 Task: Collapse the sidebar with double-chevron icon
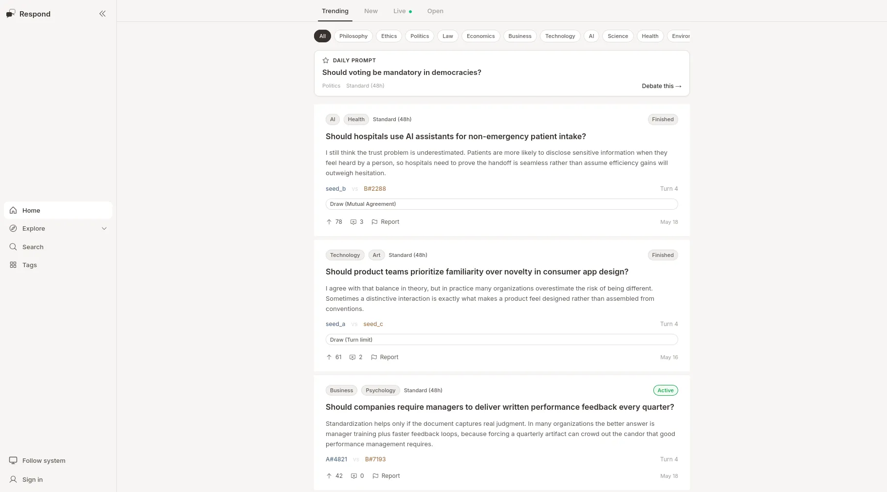coord(102,14)
